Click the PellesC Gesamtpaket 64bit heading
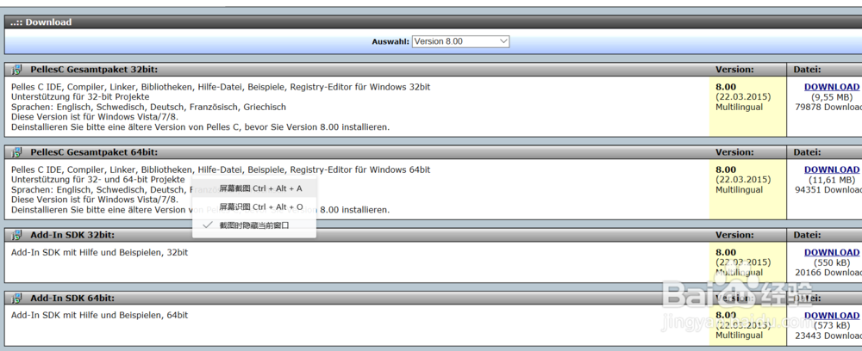This screenshot has height=351, width=862. click(94, 152)
